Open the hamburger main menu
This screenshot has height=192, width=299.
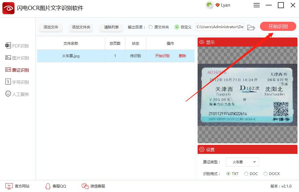tap(256, 5)
